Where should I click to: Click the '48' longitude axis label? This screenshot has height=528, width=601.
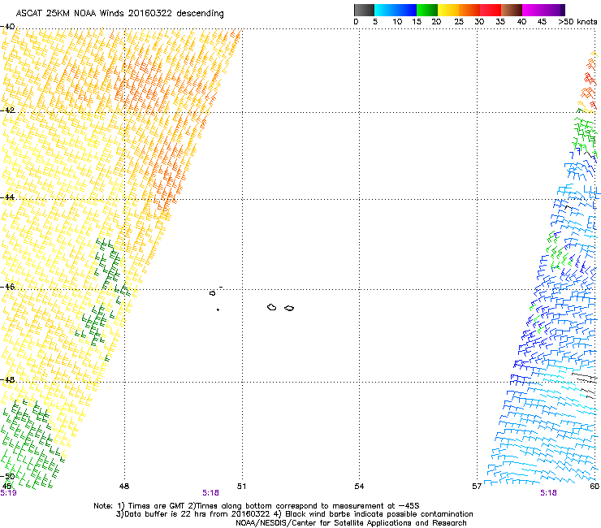(x=124, y=487)
